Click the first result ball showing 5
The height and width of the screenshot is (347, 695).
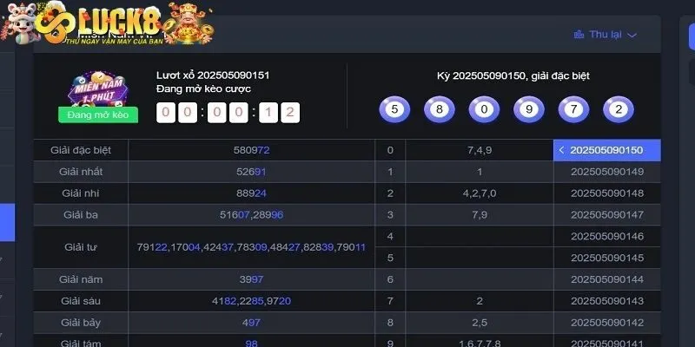[x=394, y=109]
